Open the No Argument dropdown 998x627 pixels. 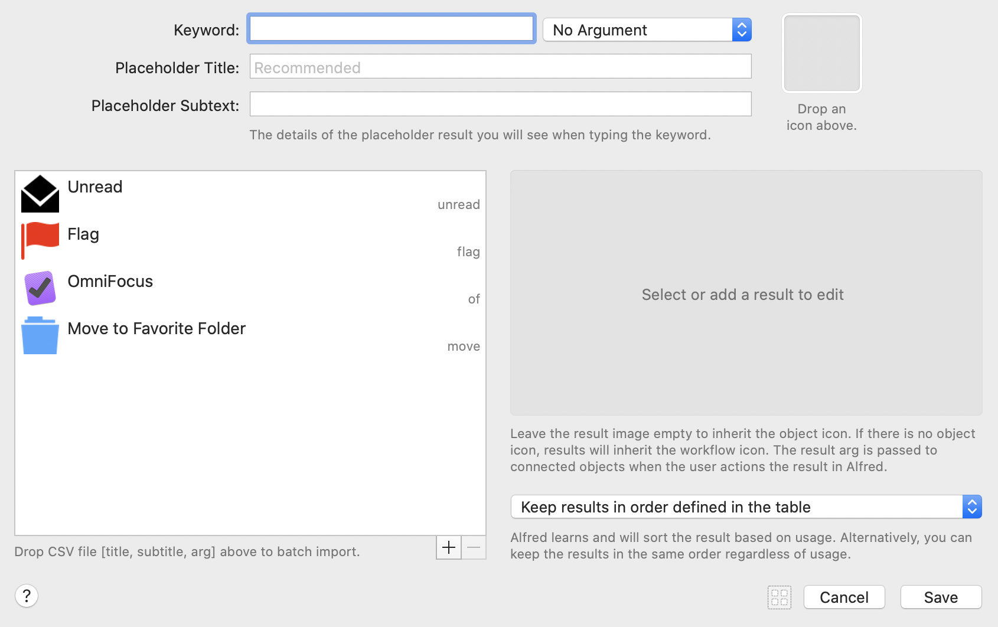(x=647, y=30)
